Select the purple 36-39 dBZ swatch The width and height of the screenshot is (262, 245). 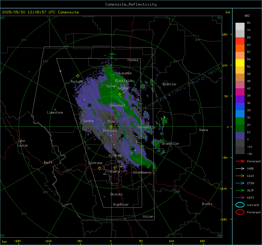coord(240,99)
